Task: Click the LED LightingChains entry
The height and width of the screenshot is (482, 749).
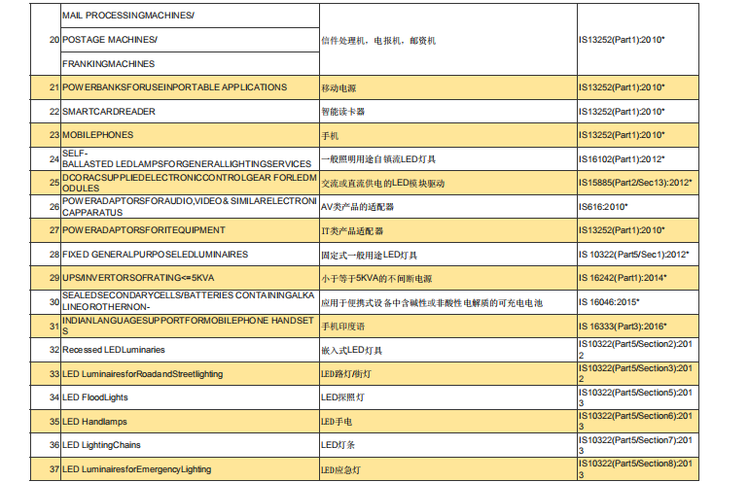Action: 102,445
